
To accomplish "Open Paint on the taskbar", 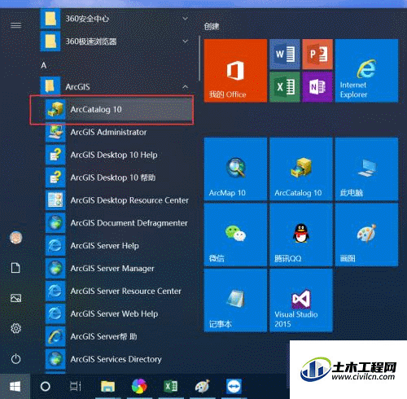I will click(x=202, y=387).
